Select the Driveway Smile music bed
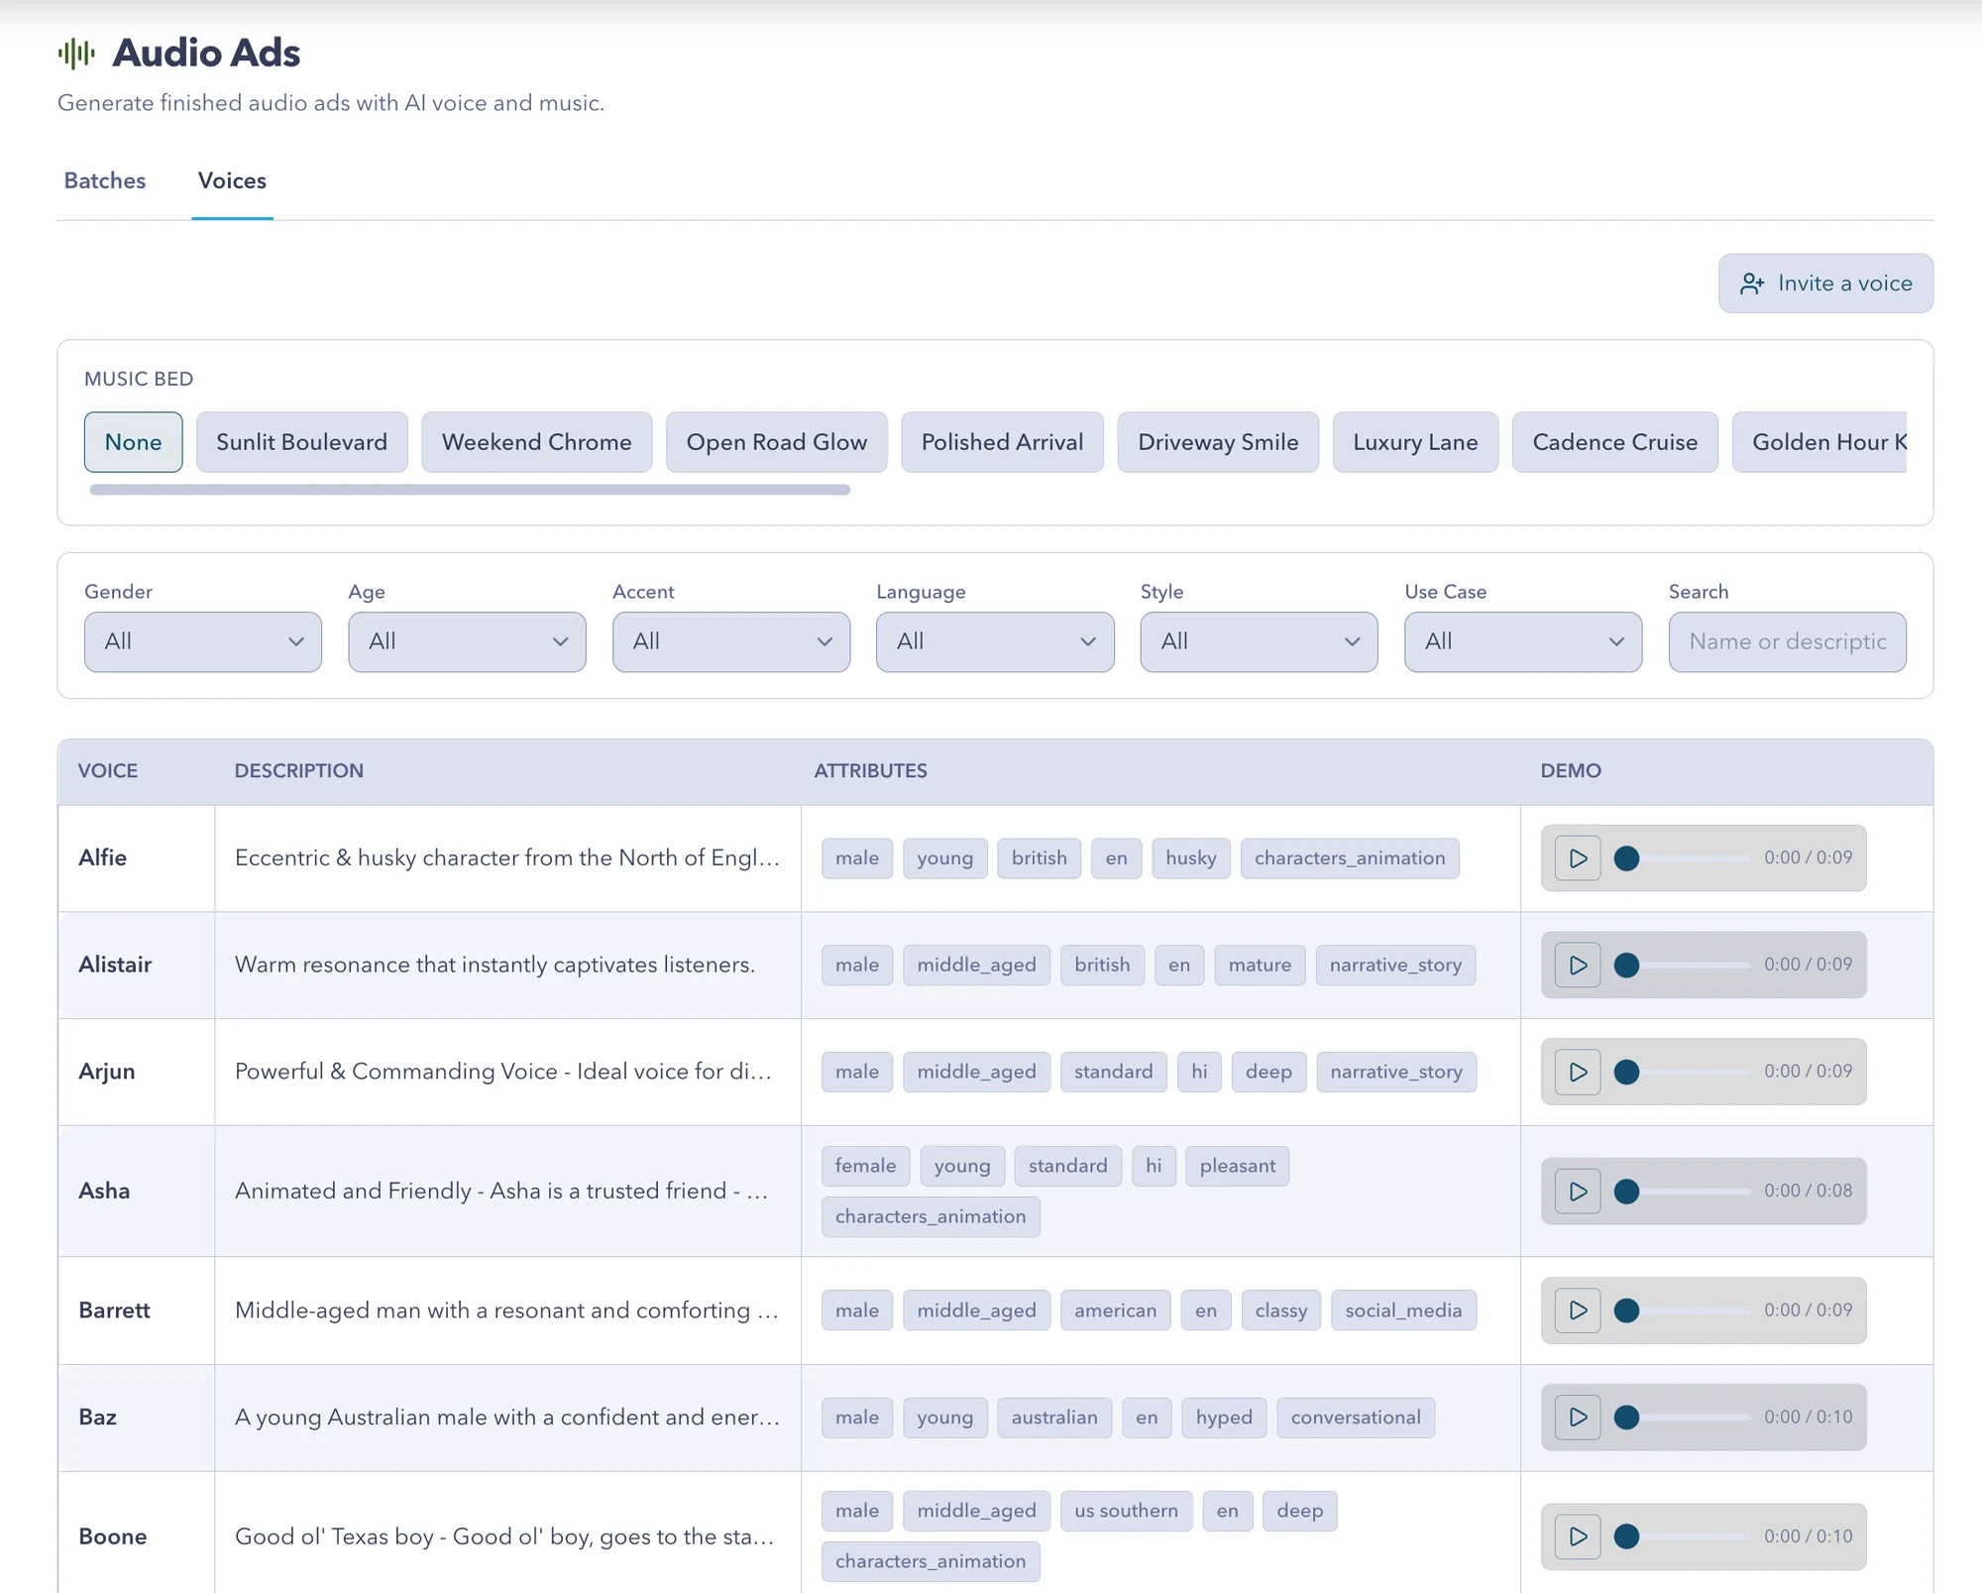The image size is (1982, 1593). (1218, 442)
